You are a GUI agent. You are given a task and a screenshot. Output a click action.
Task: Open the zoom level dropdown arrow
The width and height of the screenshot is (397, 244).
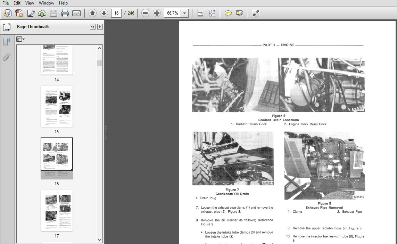(185, 13)
